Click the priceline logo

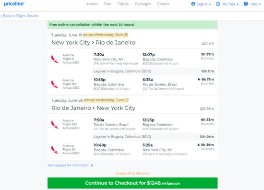pyautogui.click(x=14, y=4)
